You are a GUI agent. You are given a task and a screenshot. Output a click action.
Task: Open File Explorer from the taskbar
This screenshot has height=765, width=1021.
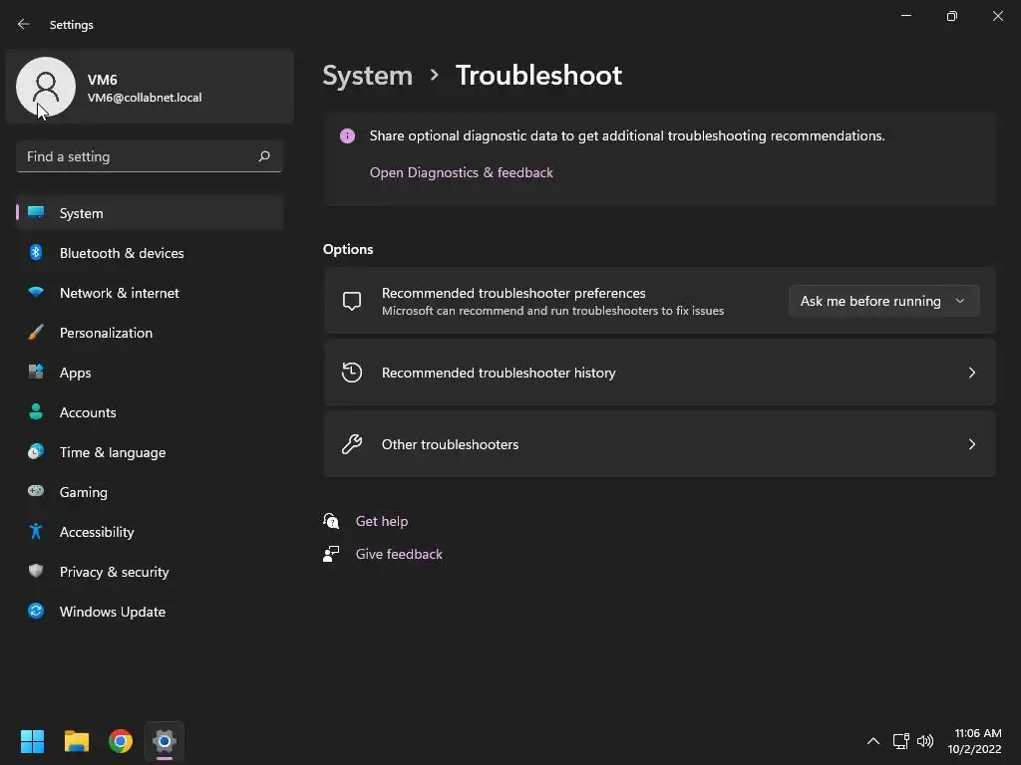click(77, 741)
